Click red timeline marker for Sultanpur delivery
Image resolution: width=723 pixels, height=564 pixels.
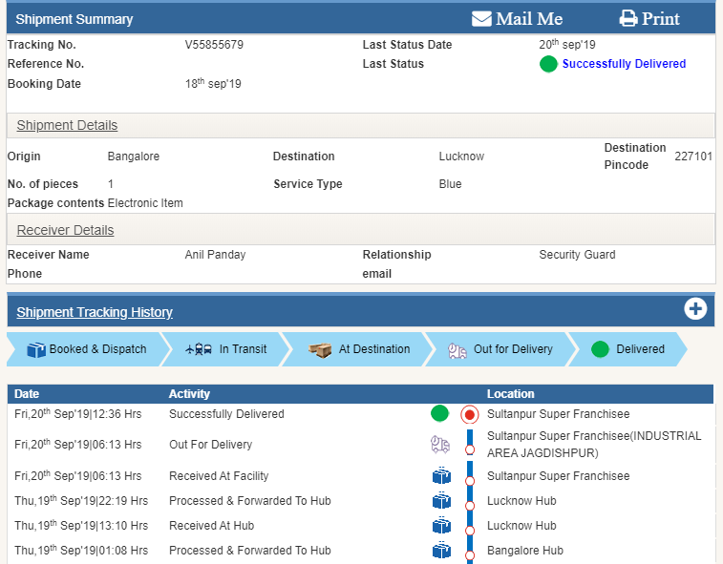pyautogui.click(x=469, y=414)
